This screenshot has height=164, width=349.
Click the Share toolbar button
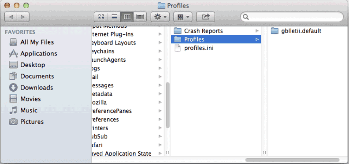pyautogui.click(x=205, y=17)
